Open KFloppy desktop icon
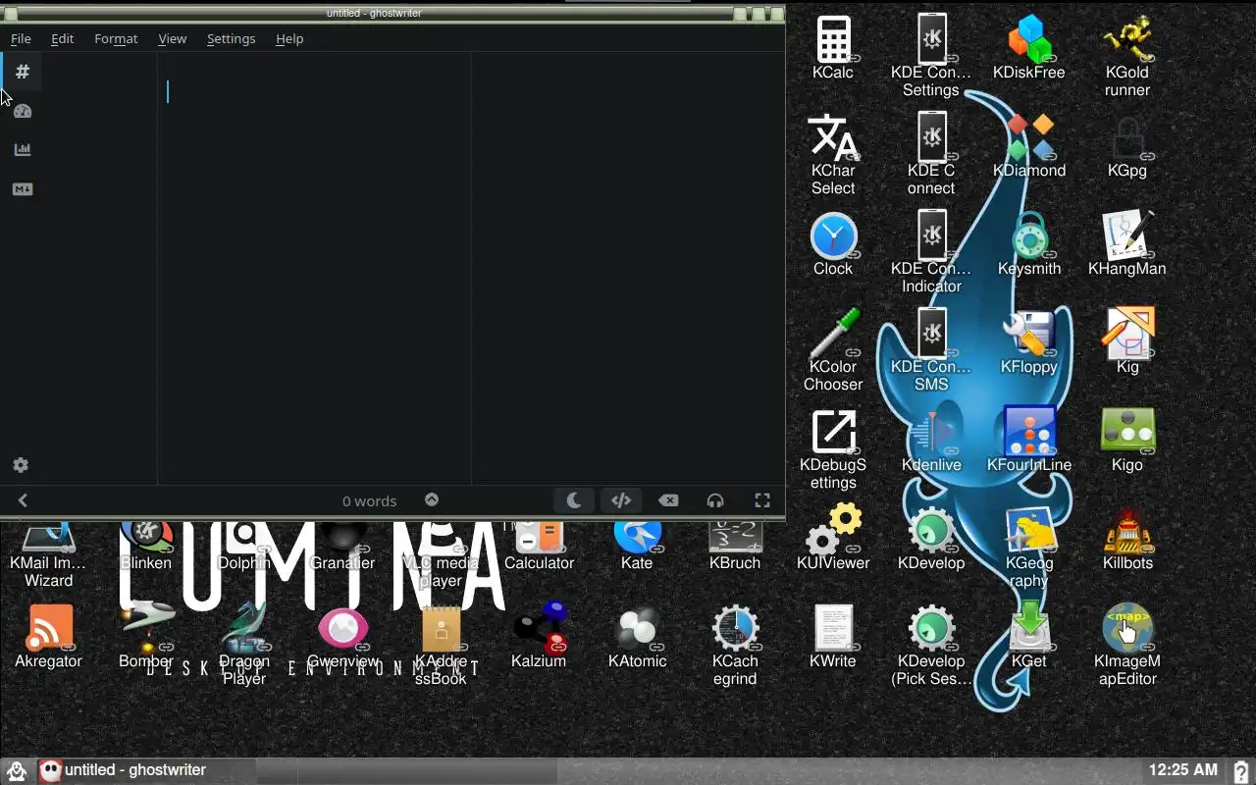 click(x=1029, y=342)
